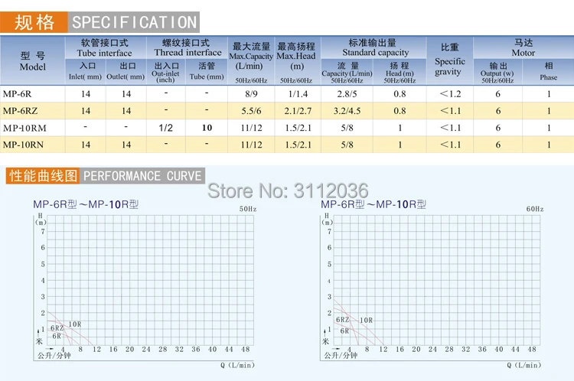Click the "Tube interface" column header
The width and height of the screenshot is (574, 381).
point(104,48)
